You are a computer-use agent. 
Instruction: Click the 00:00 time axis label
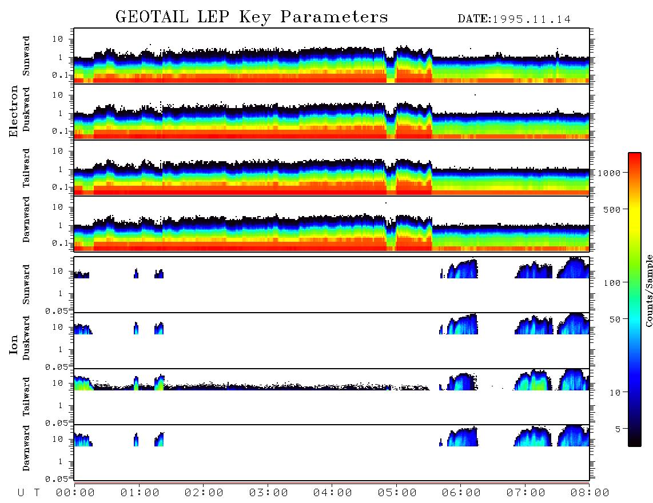tap(75, 493)
